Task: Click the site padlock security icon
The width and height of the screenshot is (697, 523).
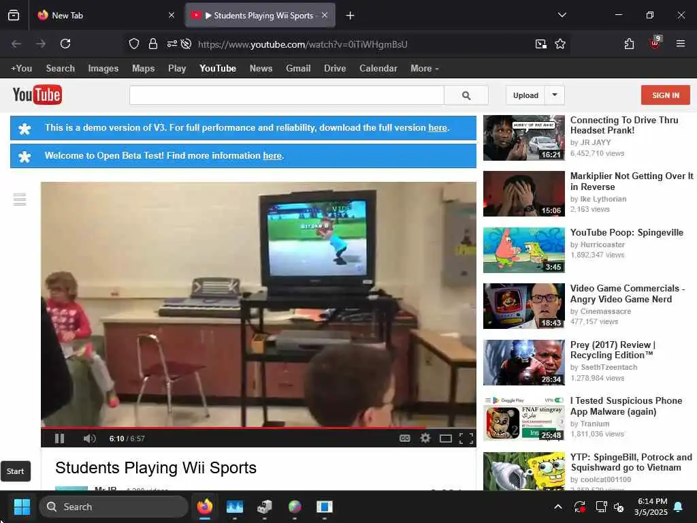Action: tap(153, 44)
